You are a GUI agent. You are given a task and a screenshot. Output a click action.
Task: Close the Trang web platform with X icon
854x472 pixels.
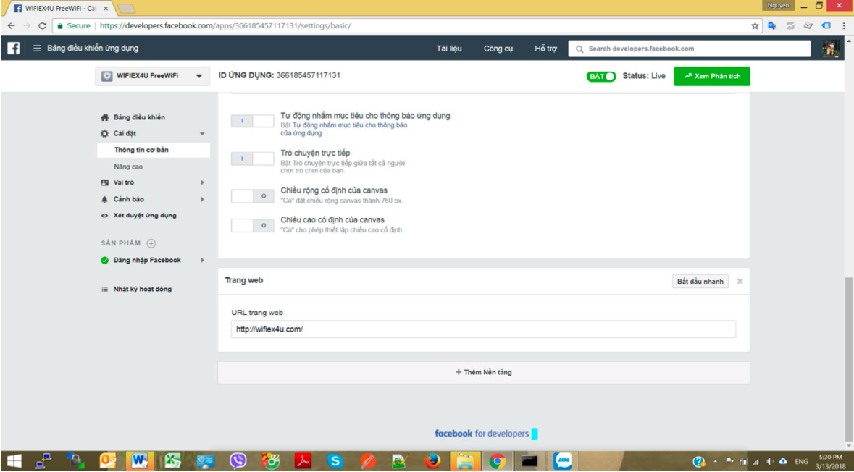(x=740, y=282)
